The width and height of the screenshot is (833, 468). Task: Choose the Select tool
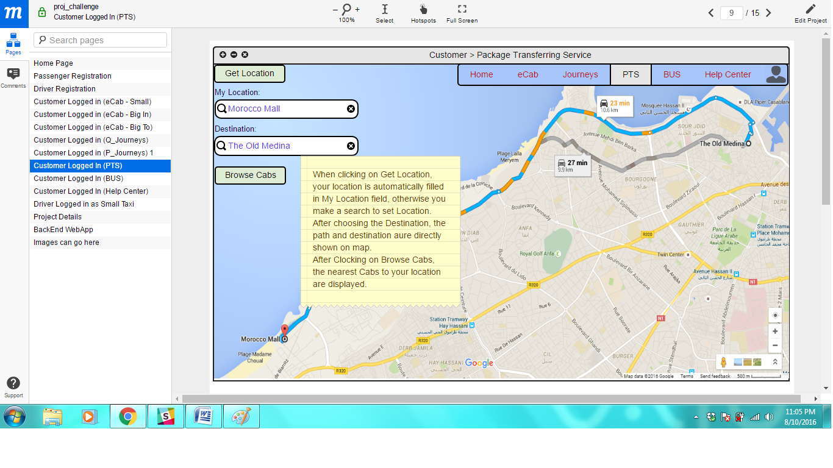click(384, 13)
